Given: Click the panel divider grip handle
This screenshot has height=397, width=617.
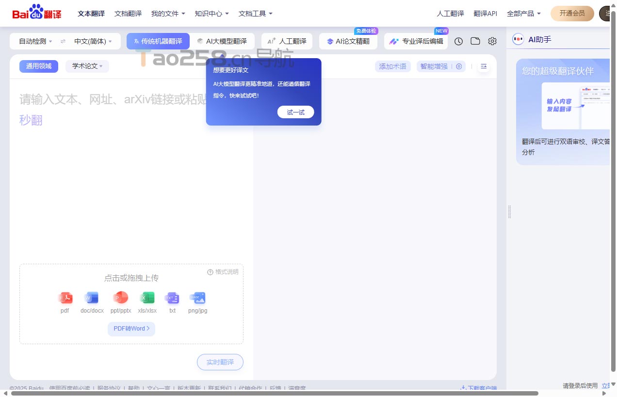Looking at the screenshot, I should (510, 212).
